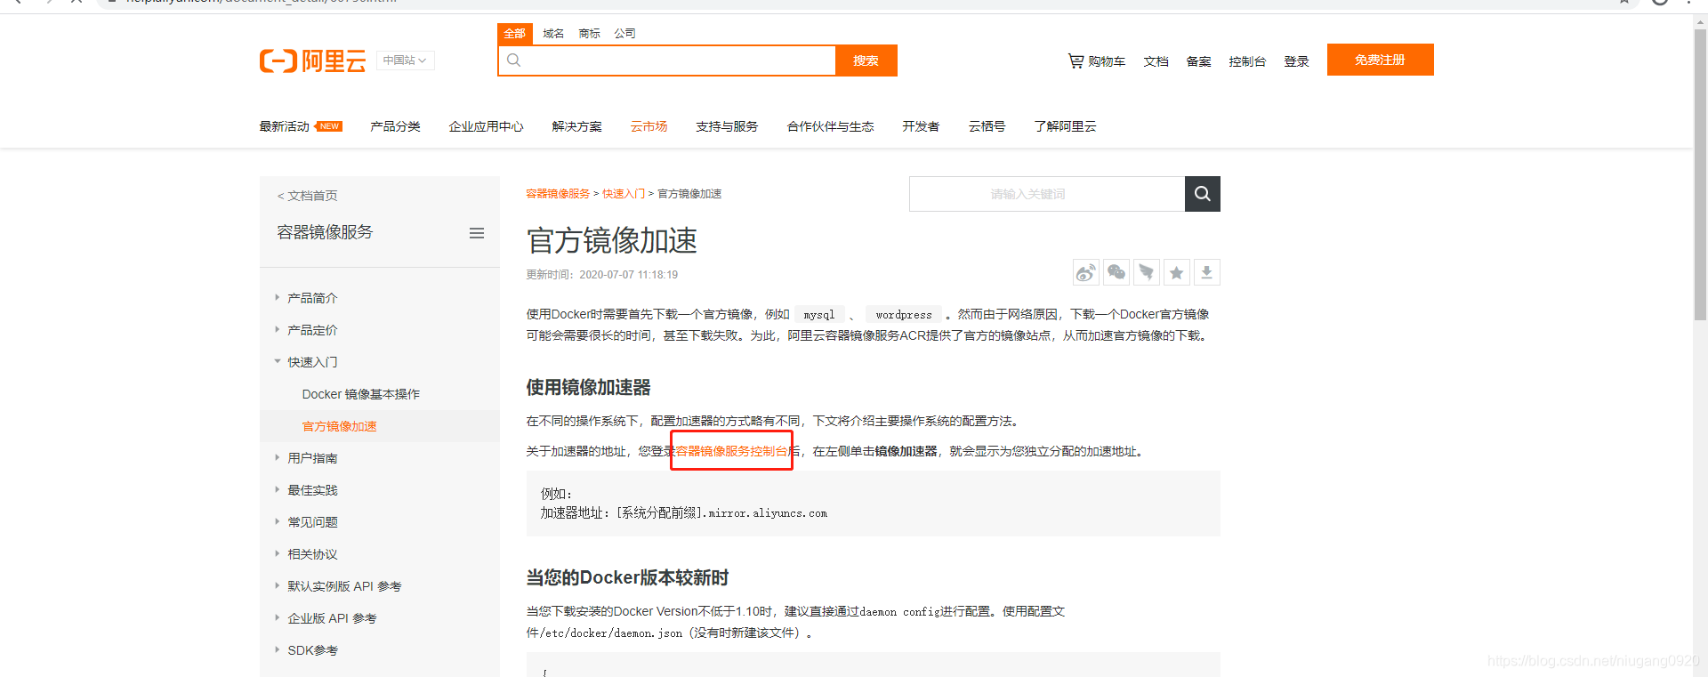Open the 中国站 region dropdown
The height and width of the screenshot is (677, 1708).
click(x=405, y=60)
